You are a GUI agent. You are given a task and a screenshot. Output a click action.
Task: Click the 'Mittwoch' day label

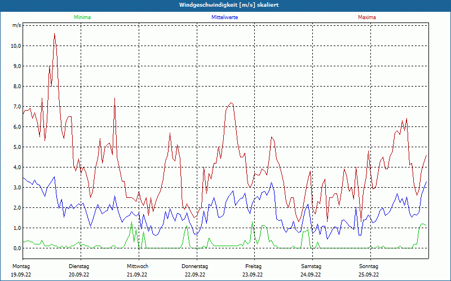[138, 266]
